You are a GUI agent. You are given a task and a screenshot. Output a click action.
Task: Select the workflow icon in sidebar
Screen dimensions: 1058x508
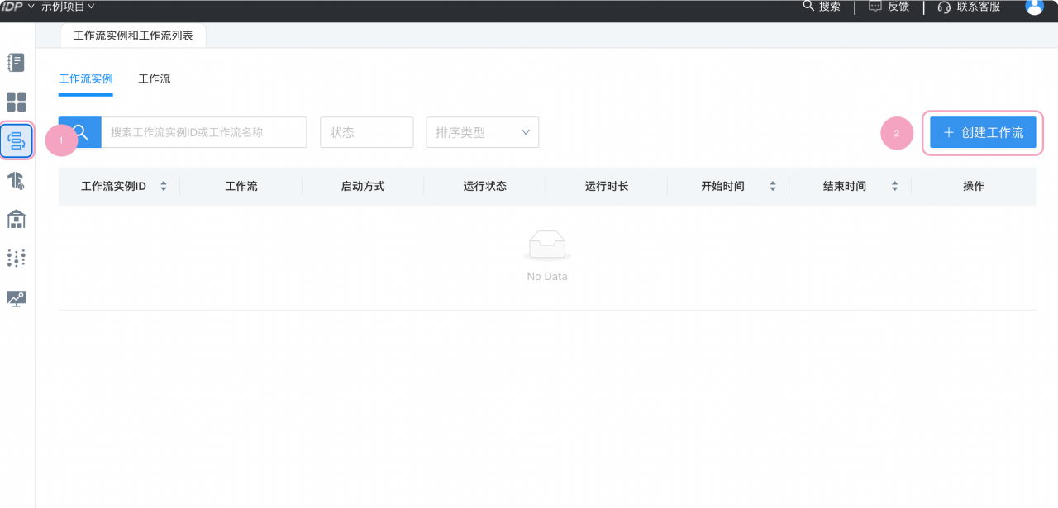click(17, 141)
